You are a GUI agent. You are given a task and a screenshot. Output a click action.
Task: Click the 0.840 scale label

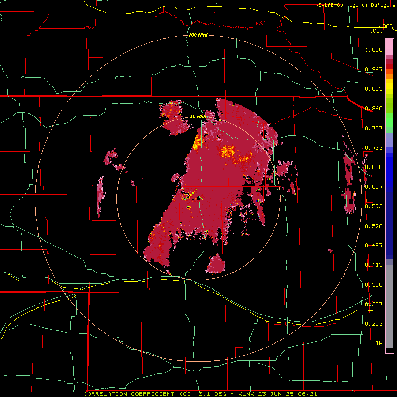tap(374, 109)
